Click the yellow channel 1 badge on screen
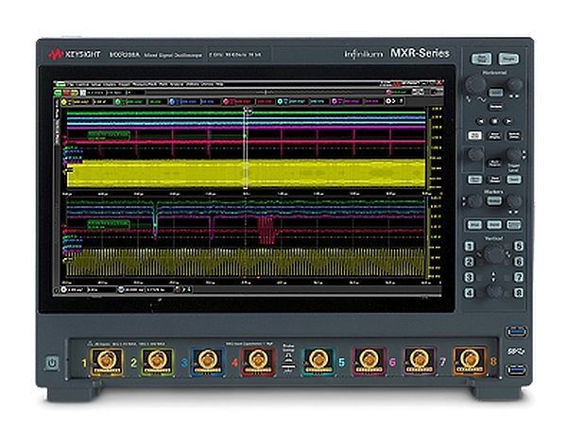 64,102
